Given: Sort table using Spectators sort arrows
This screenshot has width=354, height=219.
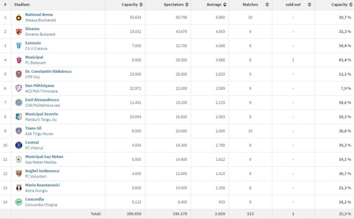Looking at the screenshot, I should 187,5.
